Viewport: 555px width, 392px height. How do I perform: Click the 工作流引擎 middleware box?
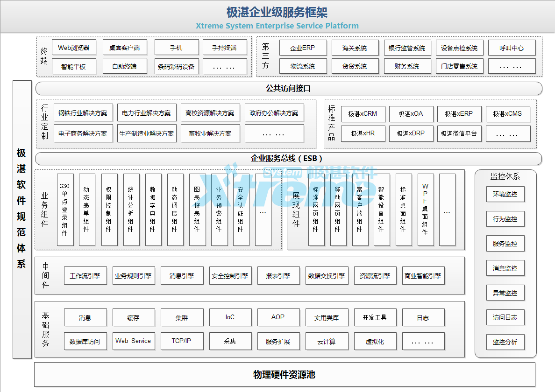pos(85,276)
